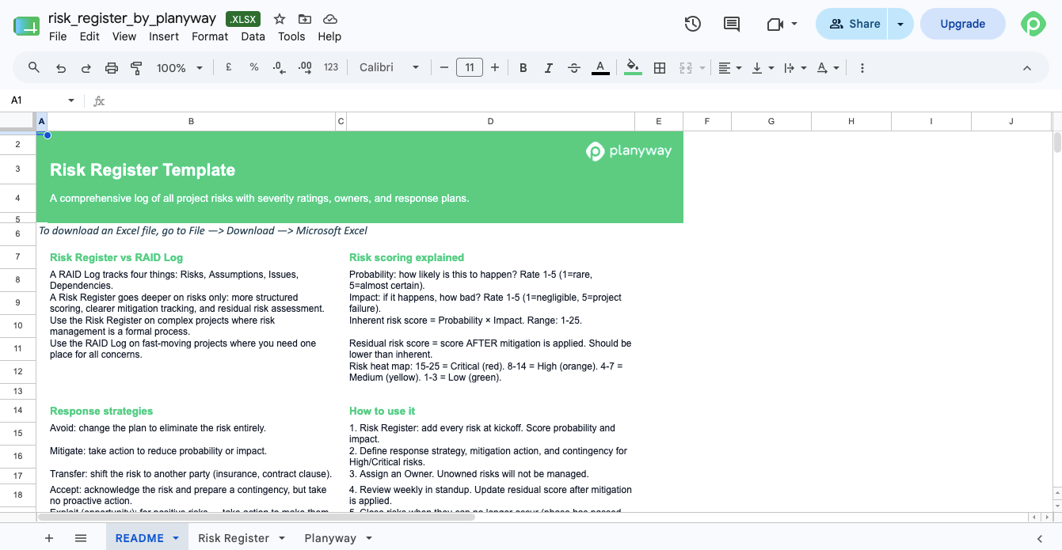Toggle italic formatting
The height and width of the screenshot is (550, 1062).
pyautogui.click(x=549, y=68)
